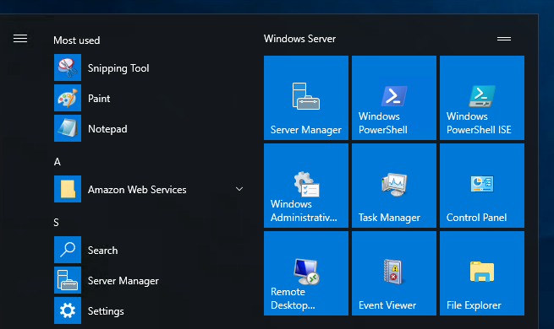Open the Task Manager tile
Screen dimensions: 554x329
394,186
